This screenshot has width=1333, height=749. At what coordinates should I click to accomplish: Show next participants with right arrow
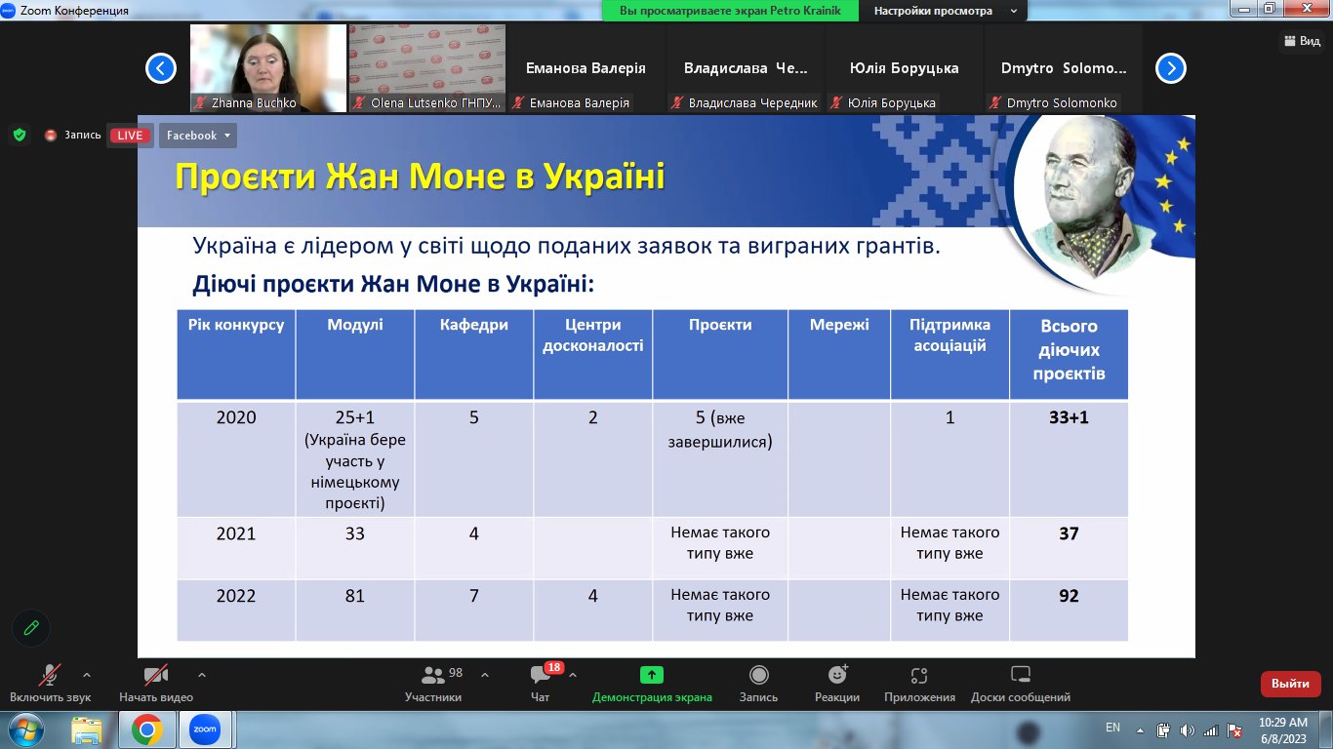(x=1171, y=68)
